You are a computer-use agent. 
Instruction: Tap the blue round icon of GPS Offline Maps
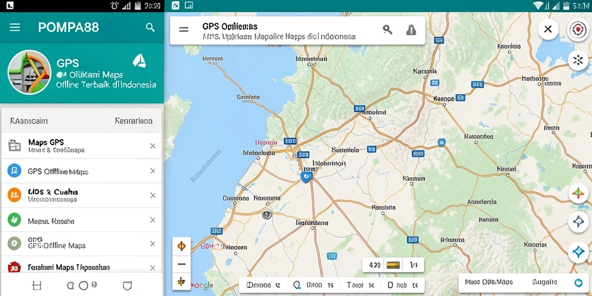click(x=14, y=171)
